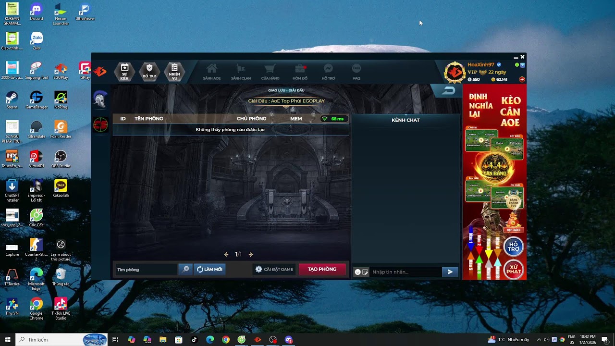The width and height of the screenshot is (615, 346).
Task: Refresh rooms with Làm Mới
Action: [x=209, y=270]
